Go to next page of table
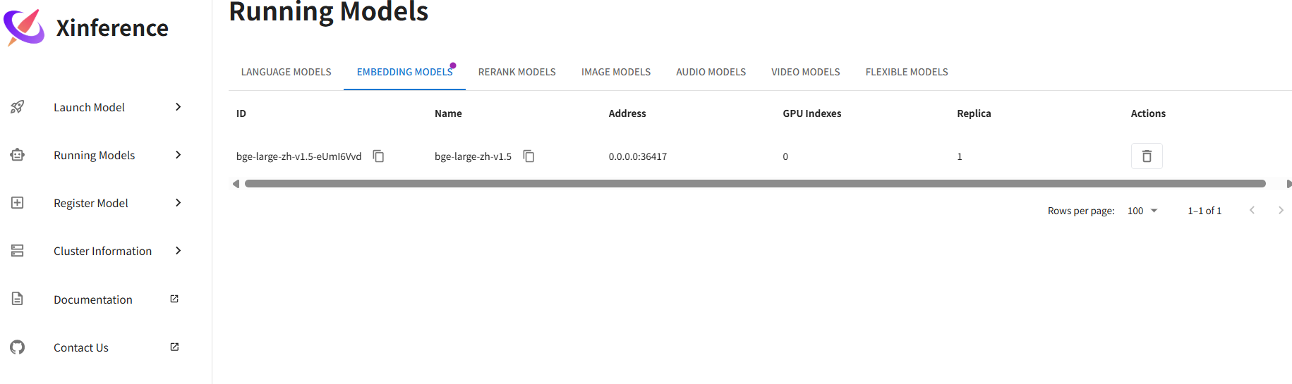The width and height of the screenshot is (1292, 384). [1281, 211]
